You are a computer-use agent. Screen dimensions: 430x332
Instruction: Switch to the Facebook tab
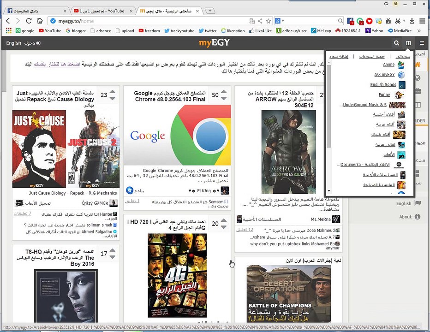(36, 11)
